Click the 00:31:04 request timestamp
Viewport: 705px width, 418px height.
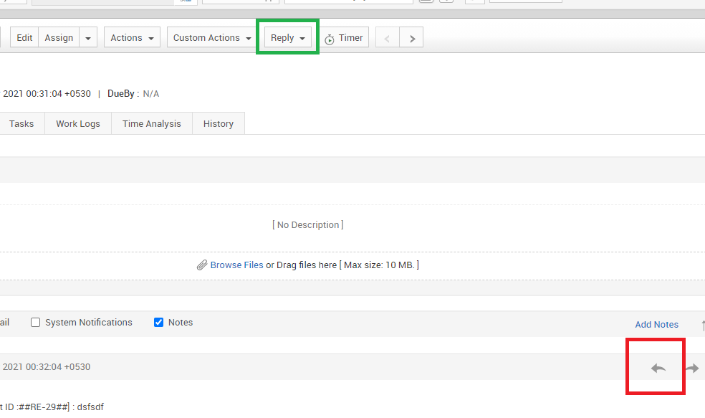[47, 94]
